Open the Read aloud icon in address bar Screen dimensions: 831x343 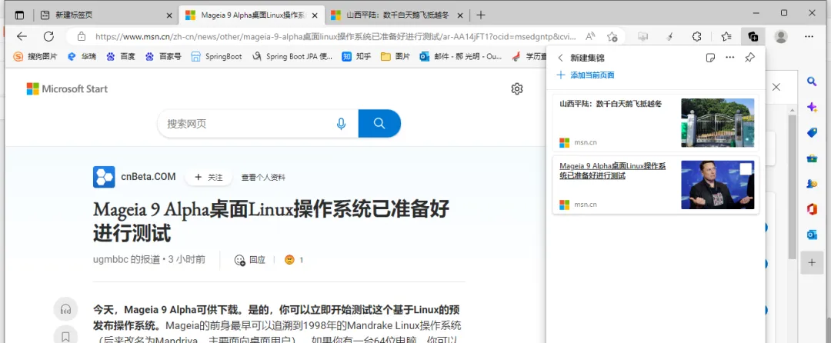pos(590,36)
